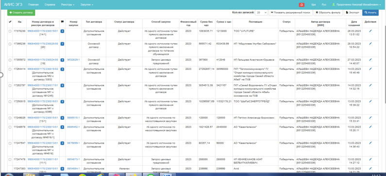Click edit pencil for contract 17370230

click(370, 31)
